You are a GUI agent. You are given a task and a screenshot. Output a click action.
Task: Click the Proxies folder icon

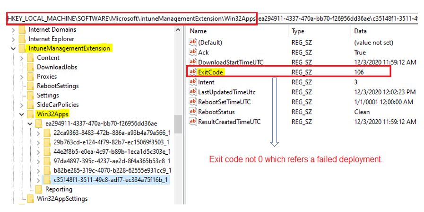pos(31,77)
